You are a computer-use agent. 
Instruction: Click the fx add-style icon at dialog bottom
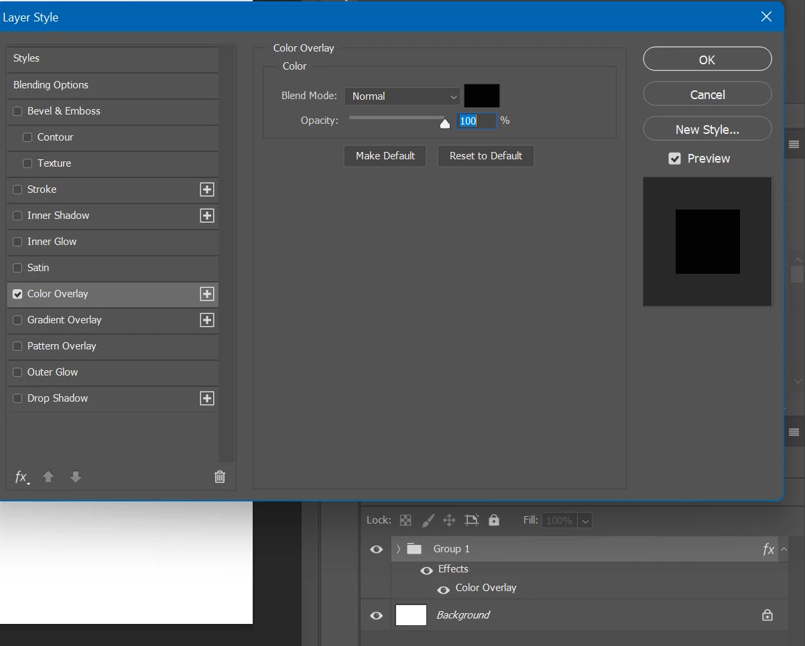tap(21, 477)
